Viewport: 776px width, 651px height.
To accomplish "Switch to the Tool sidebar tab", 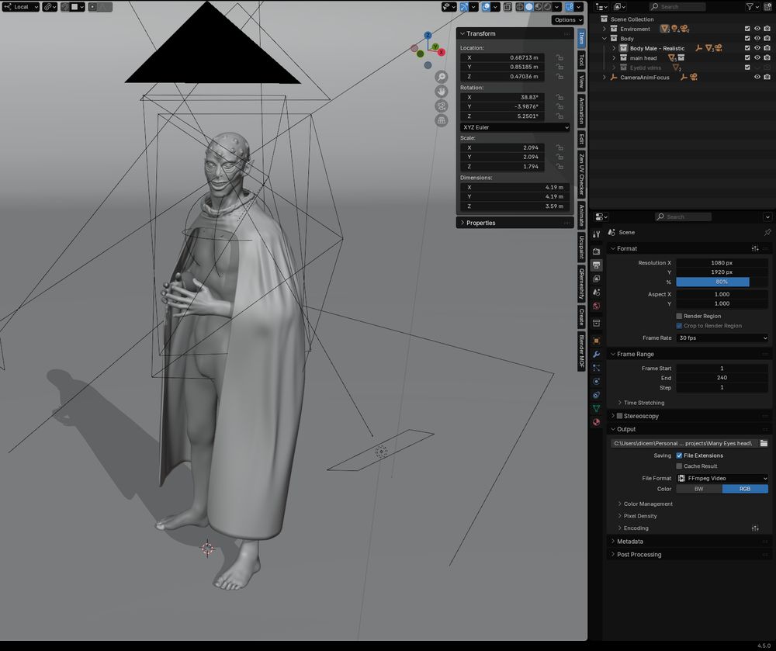I will (x=581, y=60).
